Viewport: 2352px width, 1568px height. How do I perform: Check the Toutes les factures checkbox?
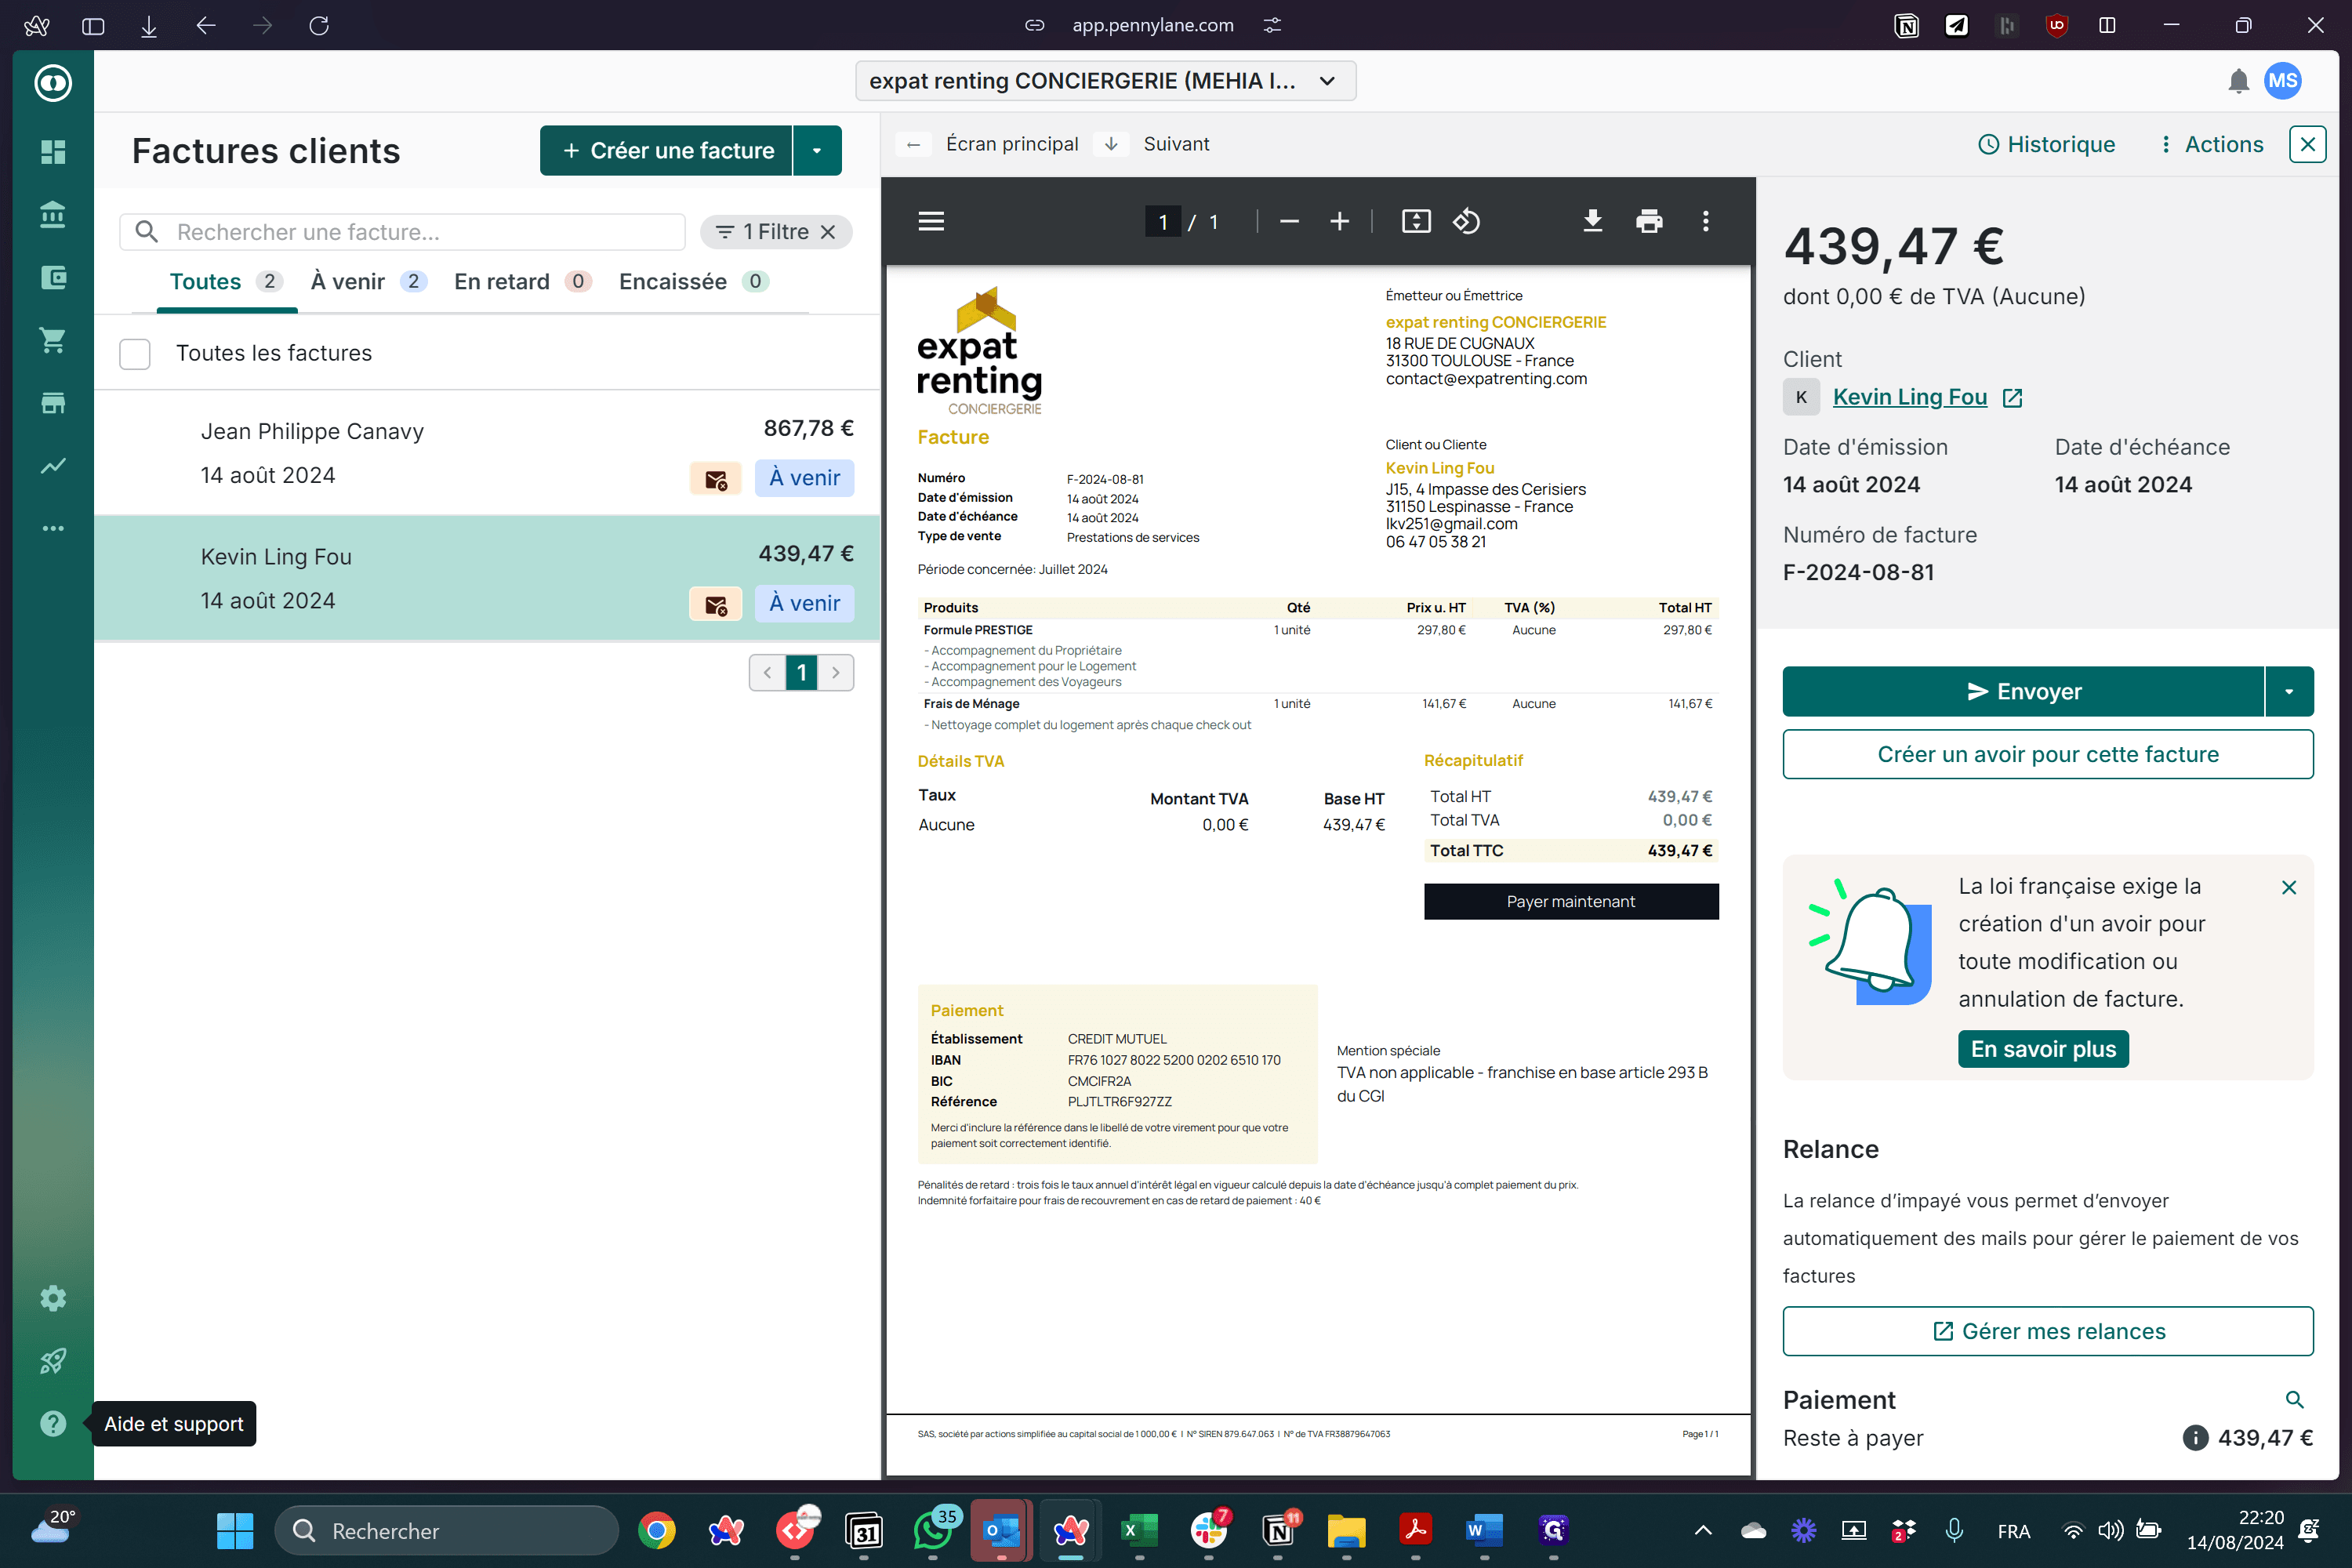[135, 353]
